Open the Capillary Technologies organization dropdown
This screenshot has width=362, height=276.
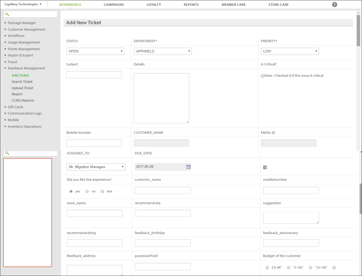click(23, 4)
